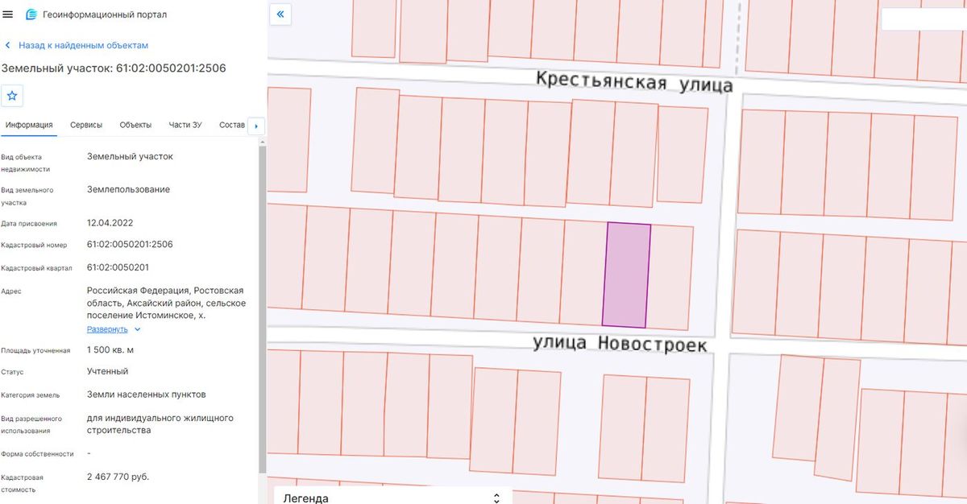The width and height of the screenshot is (967, 504).
Task: Click the chevron next to Развернуть
Action: 138,329
